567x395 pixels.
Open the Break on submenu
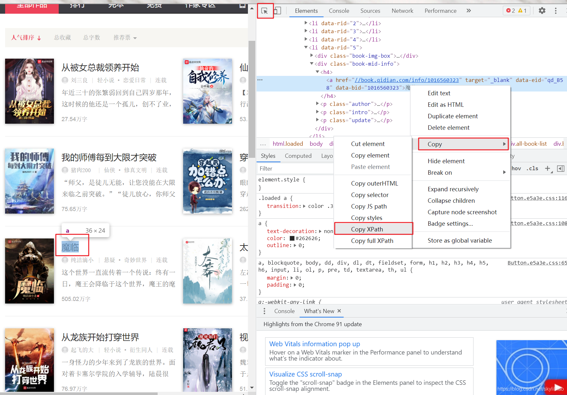pyautogui.click(x=461, y=172)
